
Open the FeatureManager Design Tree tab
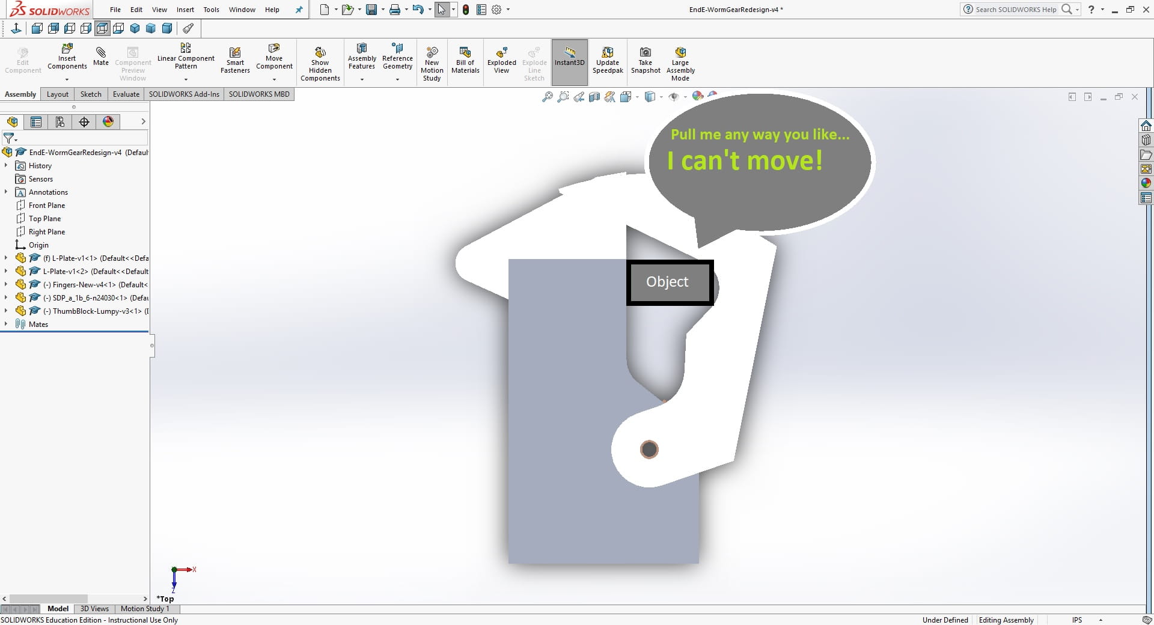(13, 122)
